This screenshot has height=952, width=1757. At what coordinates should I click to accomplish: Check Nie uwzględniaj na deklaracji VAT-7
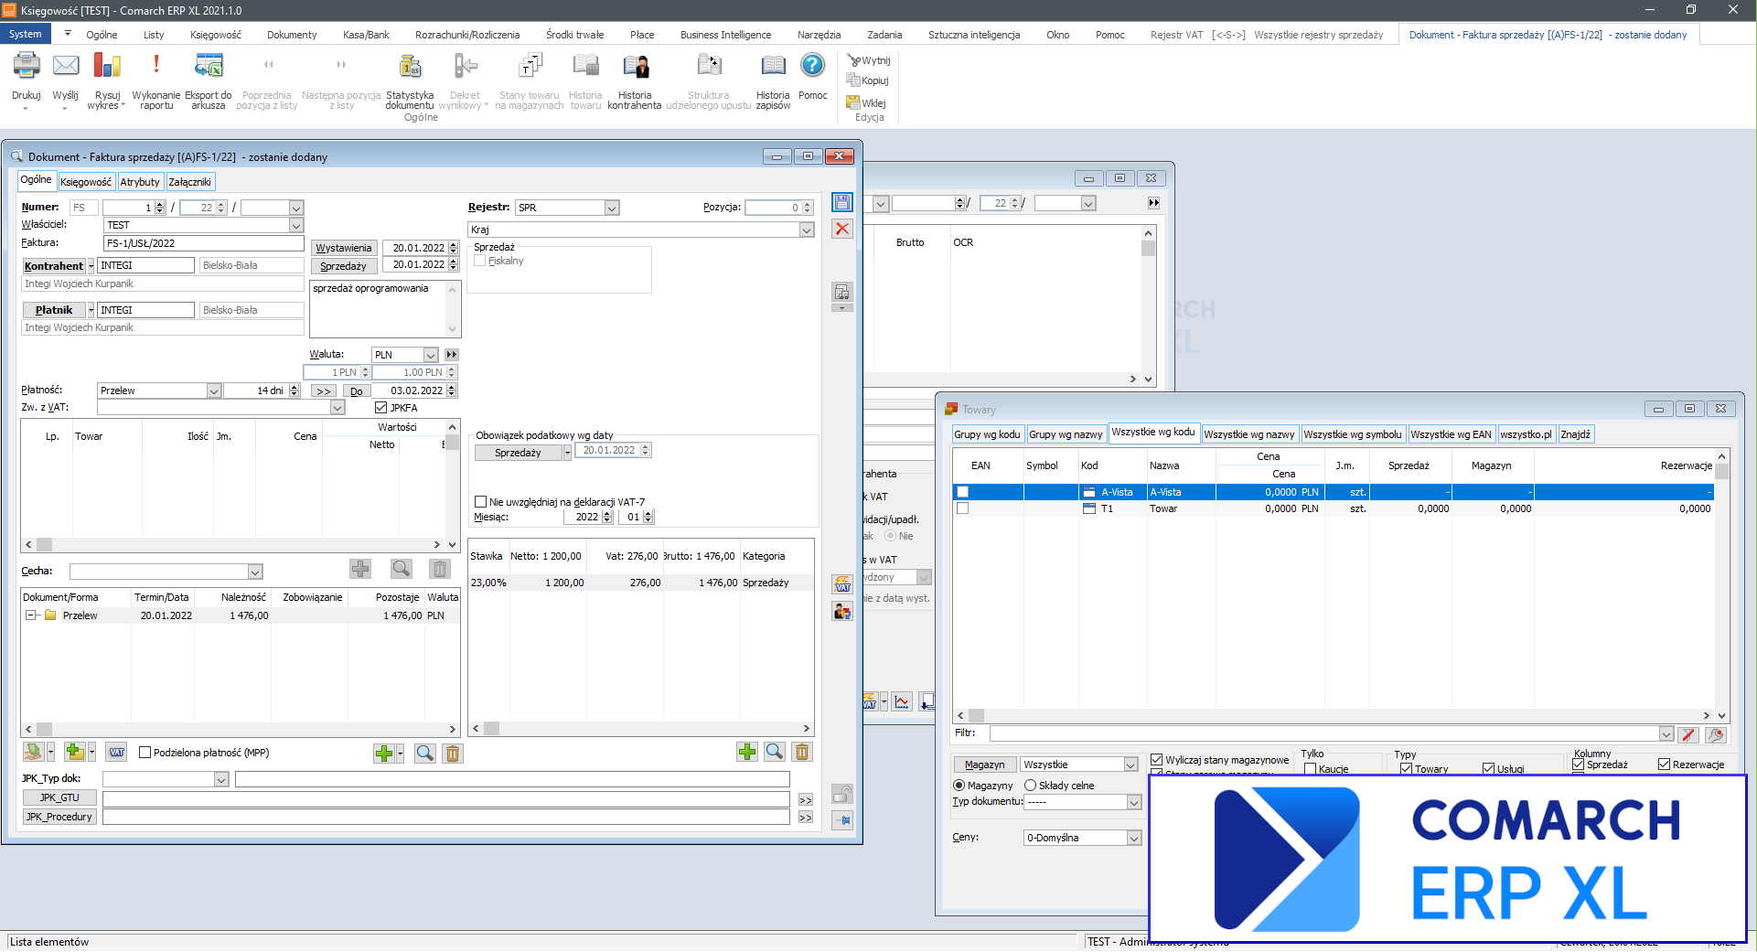click(x=480, y=502)
